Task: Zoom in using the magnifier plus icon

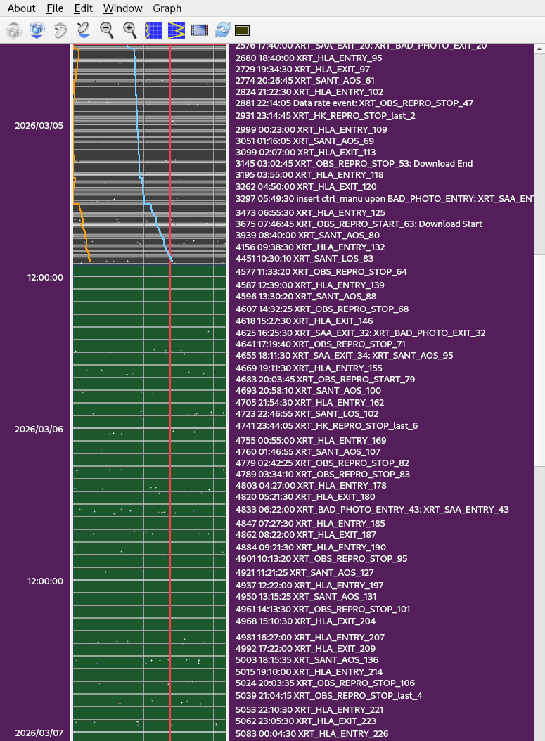Action: [130, 30]
